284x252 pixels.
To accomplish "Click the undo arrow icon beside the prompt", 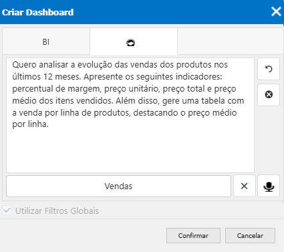I will click(x=269, y=69).
